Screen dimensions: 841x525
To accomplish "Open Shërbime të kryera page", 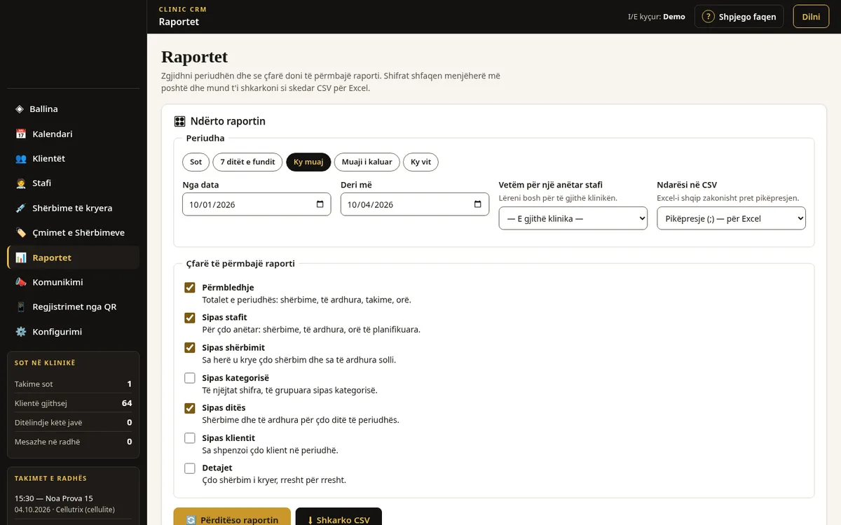I will [73, 208].
